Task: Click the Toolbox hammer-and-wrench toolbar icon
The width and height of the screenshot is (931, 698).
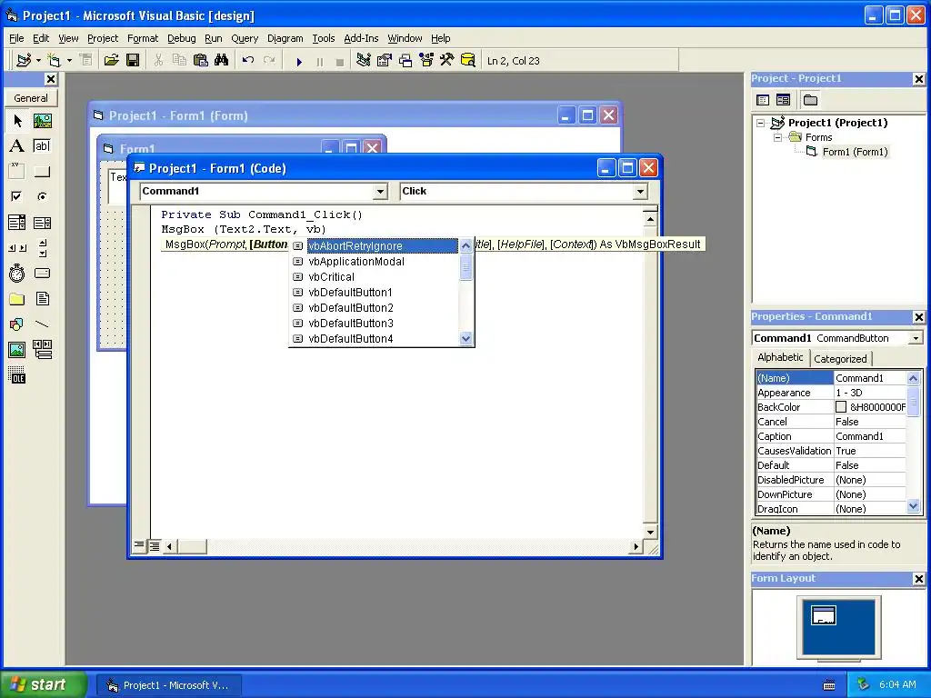Action: 446,61
